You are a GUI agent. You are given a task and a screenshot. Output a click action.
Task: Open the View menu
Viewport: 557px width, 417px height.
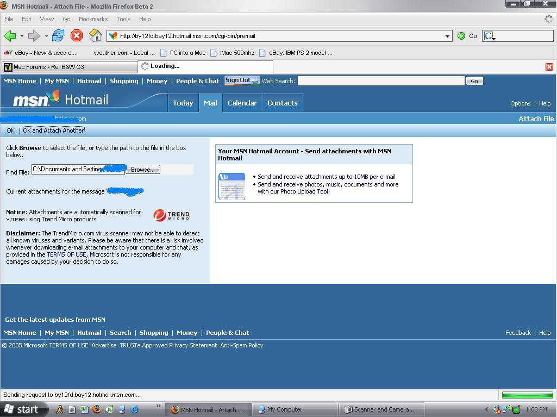coord(47,19)
